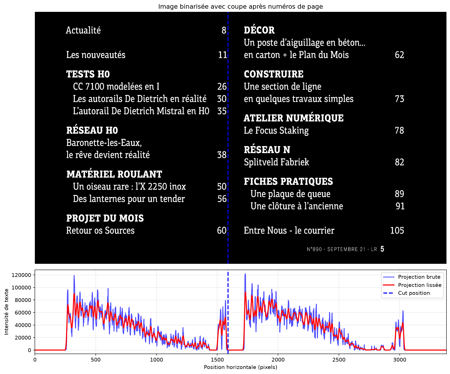
Task: Select the 'ATELIER NUMÉRIQUE' heading
Action: coord(294,118)
